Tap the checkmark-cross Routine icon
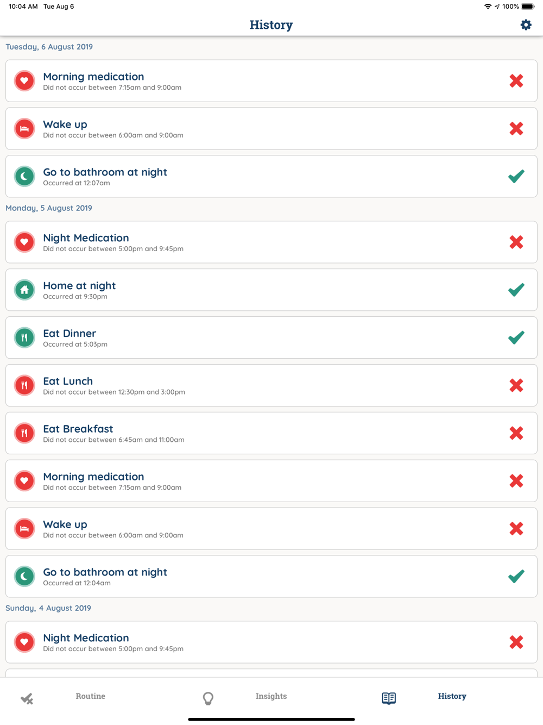Image resolution: width=543 pixels, height=725 pixels. pyautogui.click(x=27, y=698)
